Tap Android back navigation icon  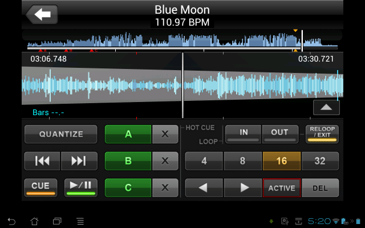coord(11,221)
